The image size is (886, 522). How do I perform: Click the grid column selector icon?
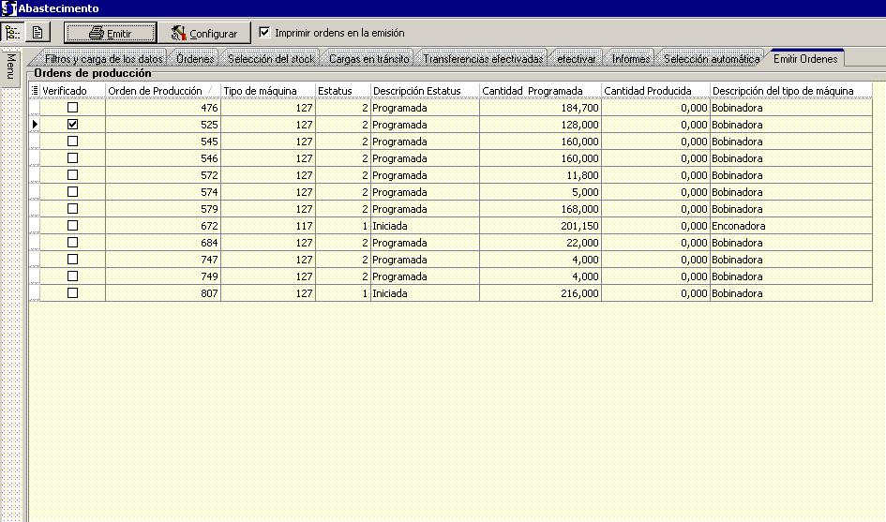[x=36, y=91]
